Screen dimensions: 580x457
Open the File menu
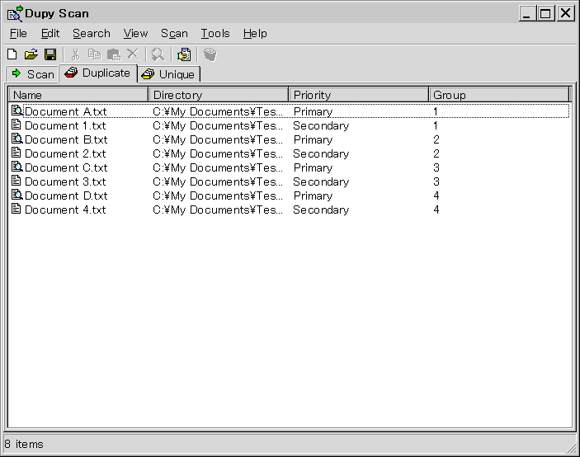18,34
